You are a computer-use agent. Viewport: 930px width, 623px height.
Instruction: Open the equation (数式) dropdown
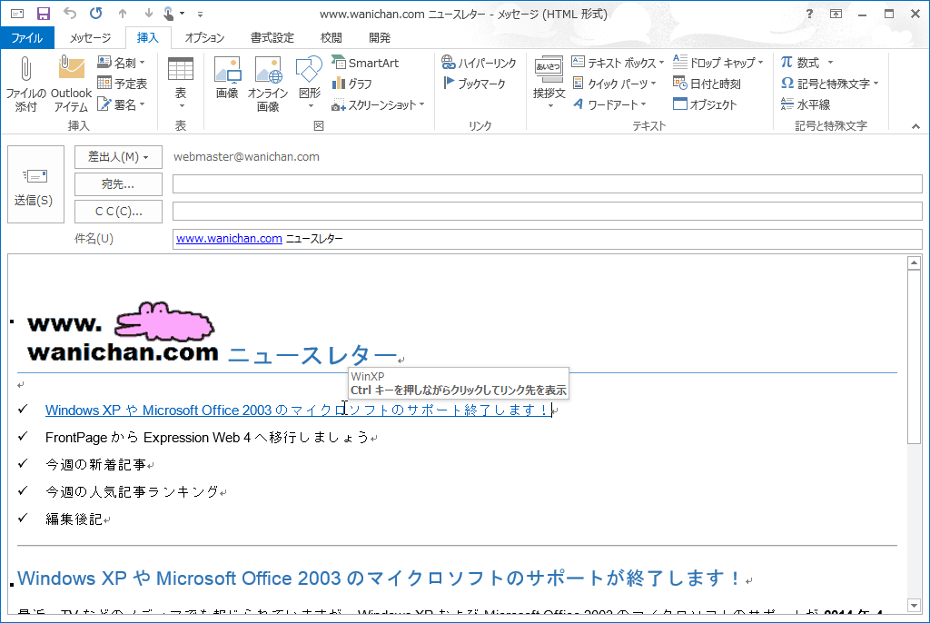807,63
